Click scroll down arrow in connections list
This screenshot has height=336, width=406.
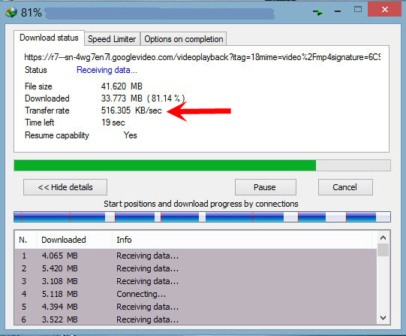click(x=383, y=318)
